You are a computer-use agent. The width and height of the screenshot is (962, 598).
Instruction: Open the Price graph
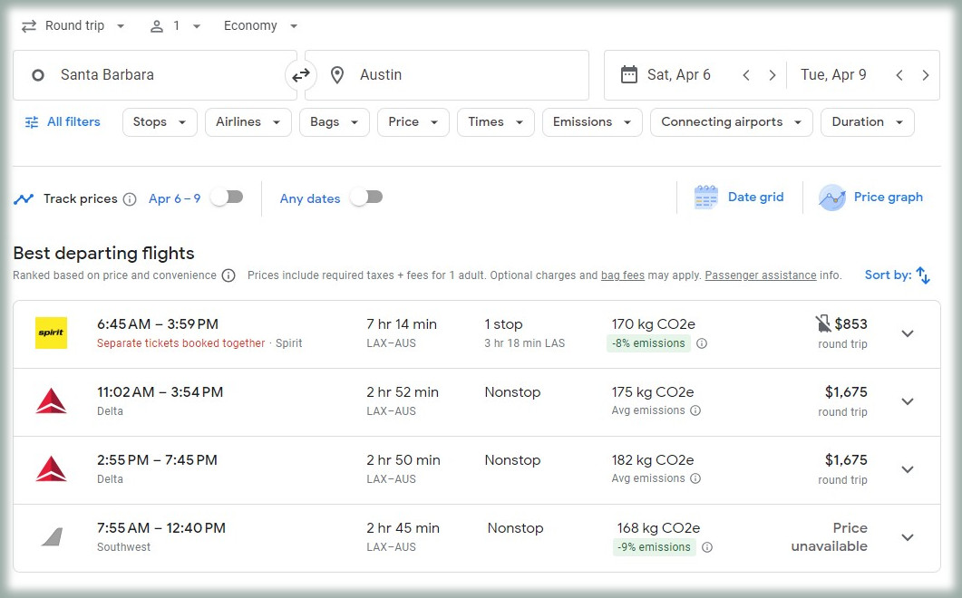[870, 198]
